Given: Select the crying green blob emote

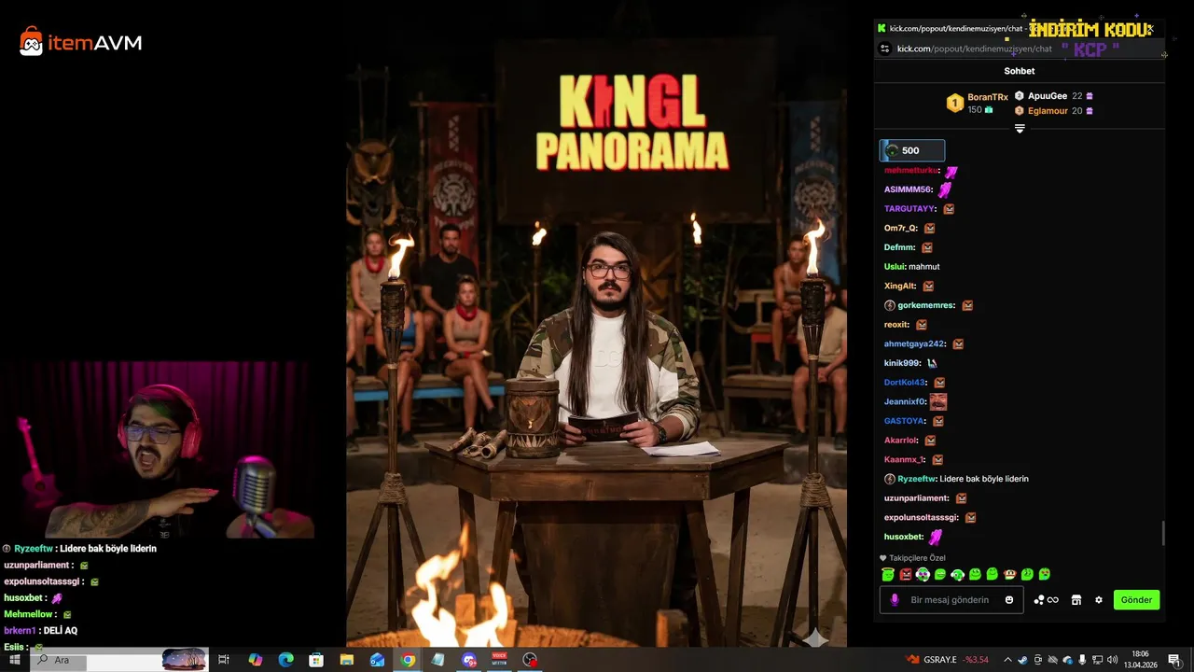Looking at the screenshot, I should point(1046,574).
